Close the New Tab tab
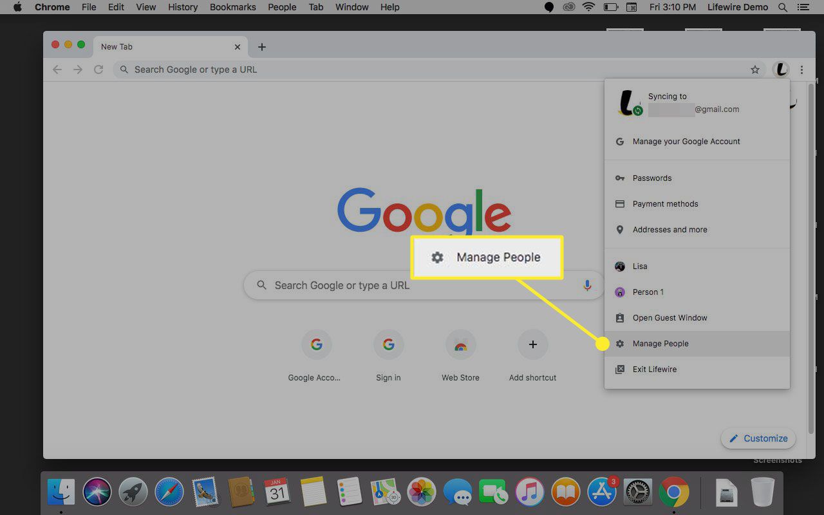 coord(238,47)
